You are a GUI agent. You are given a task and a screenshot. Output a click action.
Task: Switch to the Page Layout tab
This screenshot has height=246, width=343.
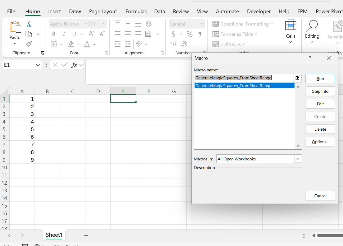(103, 11)
